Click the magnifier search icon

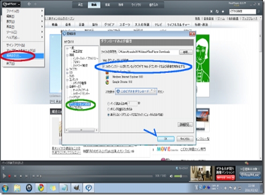(259, 12)
